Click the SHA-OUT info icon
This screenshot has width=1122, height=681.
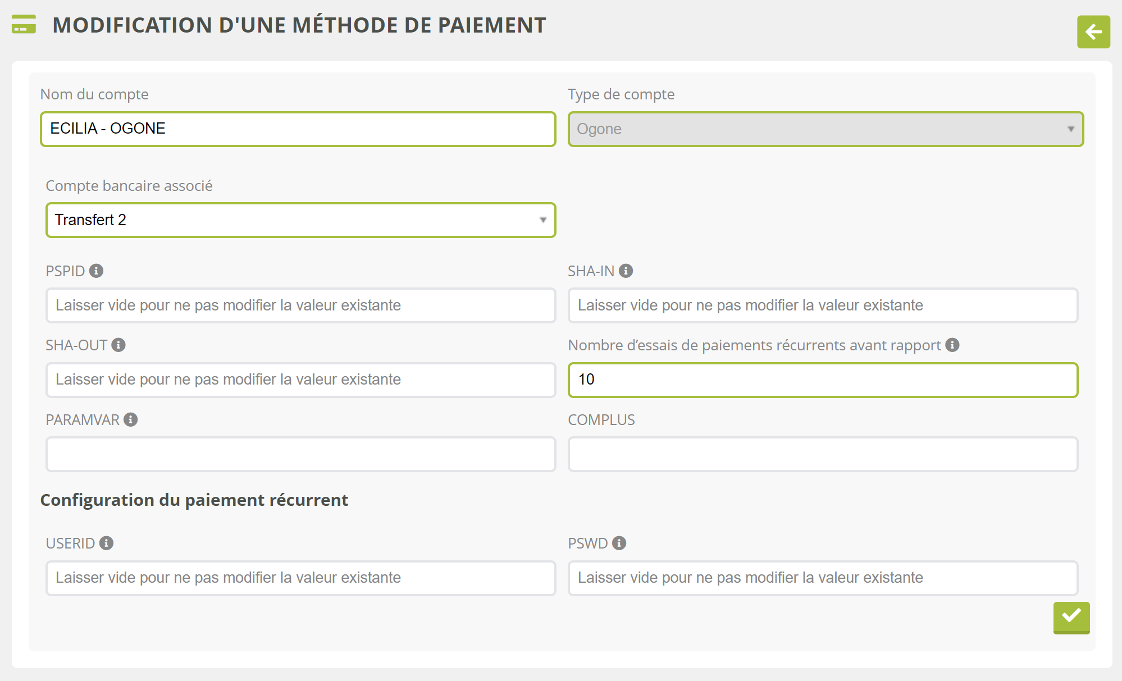[118, 345]
